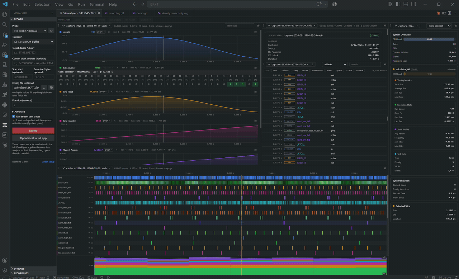Toggle the queue event filter

point(339,71)
